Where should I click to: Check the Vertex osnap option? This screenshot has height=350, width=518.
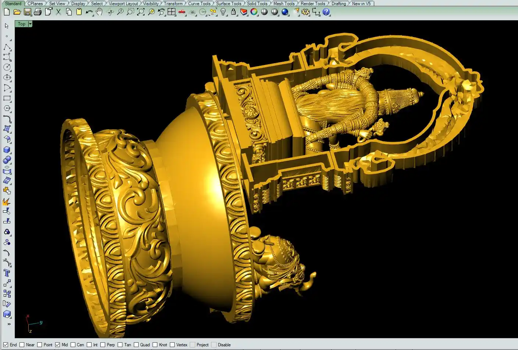pyautogui.click(x=172, y=345)
